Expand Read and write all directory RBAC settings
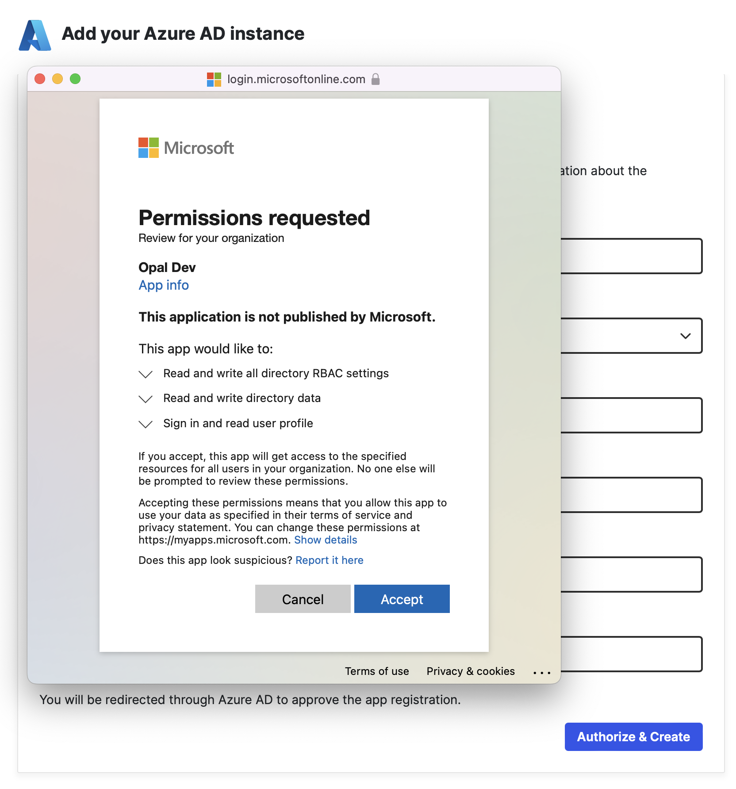 click(x=146, y=374)
